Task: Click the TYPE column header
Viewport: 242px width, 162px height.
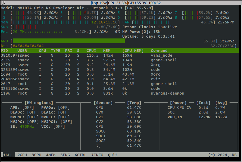Action: (56, 51)
